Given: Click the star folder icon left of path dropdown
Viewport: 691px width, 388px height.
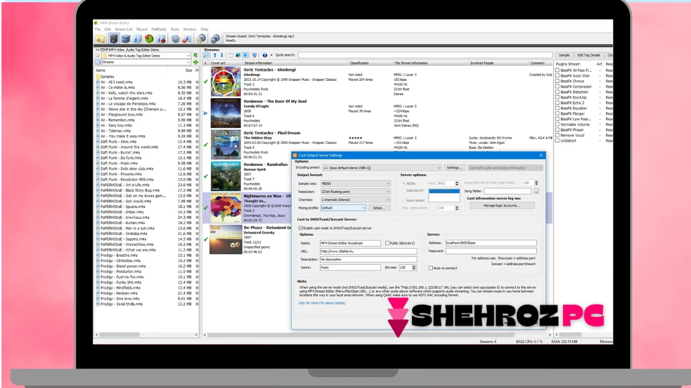Looking at the screenshot, I should (98, 56).
